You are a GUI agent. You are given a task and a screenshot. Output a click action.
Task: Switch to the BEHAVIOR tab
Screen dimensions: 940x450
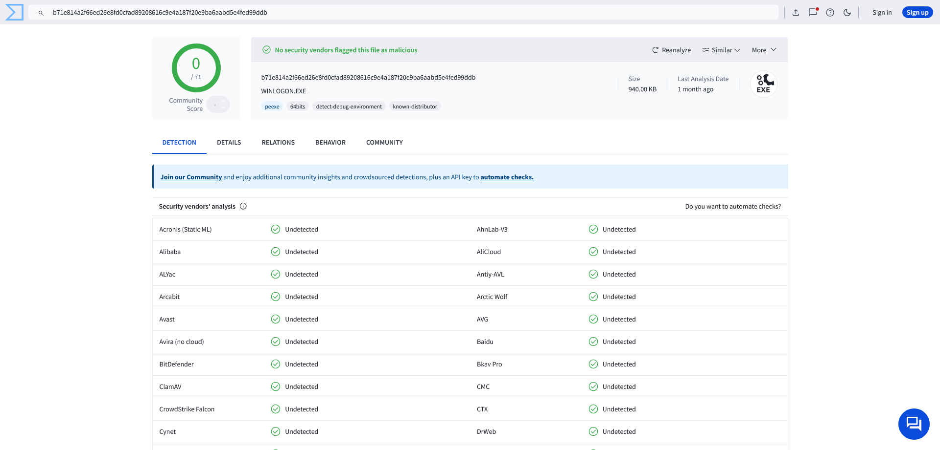click(x=330, y=143)
